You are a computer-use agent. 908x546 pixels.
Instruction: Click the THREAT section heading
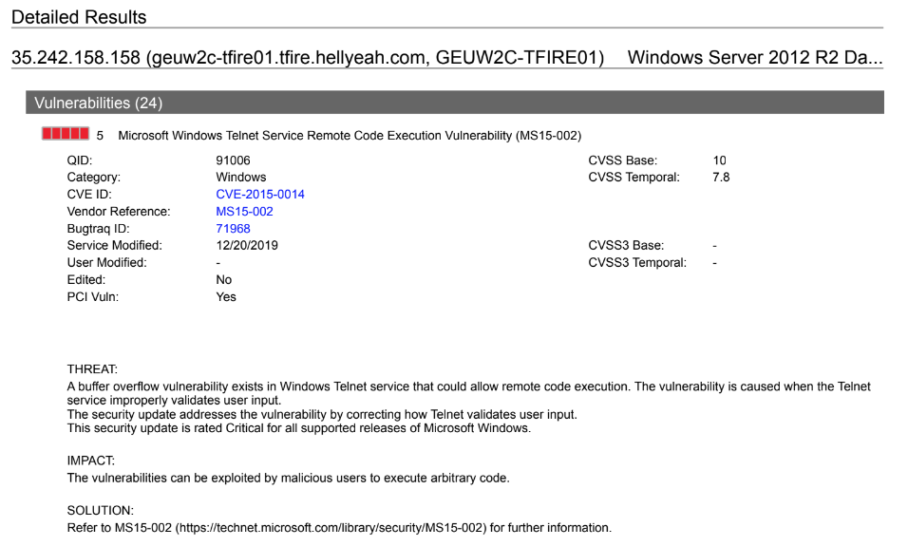92,369
